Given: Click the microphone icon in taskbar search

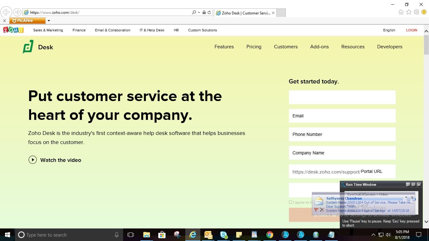Looking at the screenshot, I should [x=117, y=235].
